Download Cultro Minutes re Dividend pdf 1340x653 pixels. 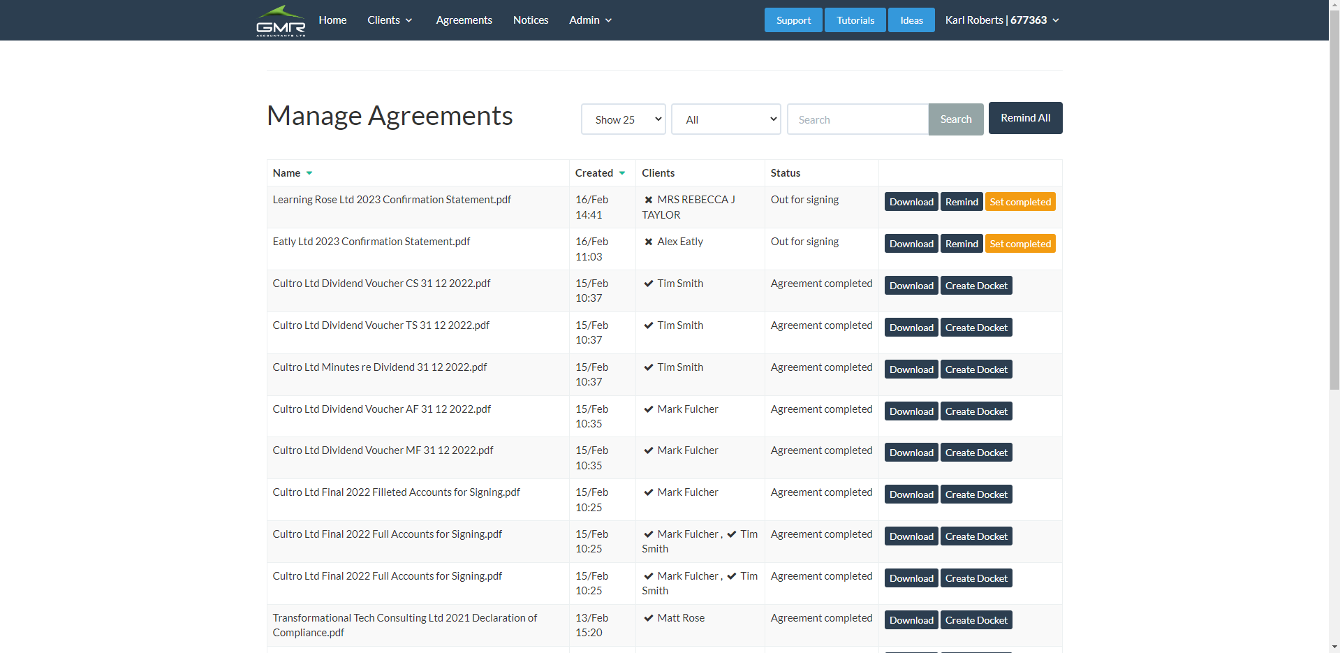click(911, 369)
